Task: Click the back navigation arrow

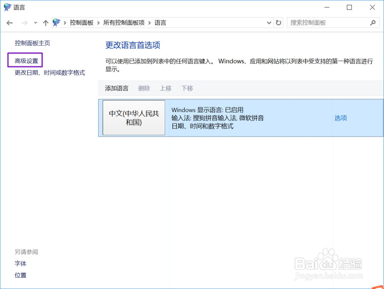Action: pos(10,23)
